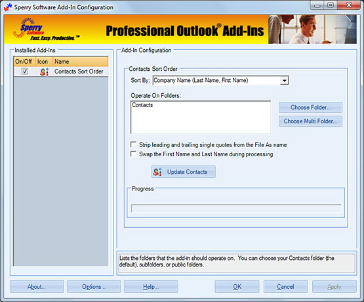This screenshot has height=302, width=364.
Task: Click the title bar asterisk app icon
Action: 8,7
